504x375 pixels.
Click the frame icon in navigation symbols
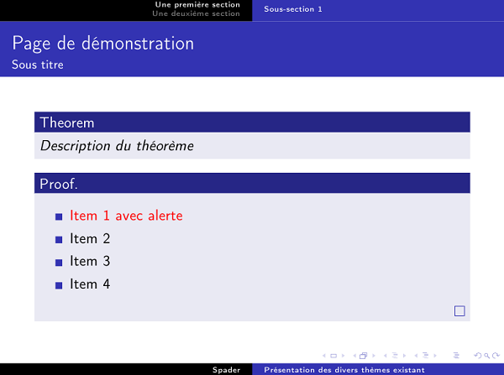364,356
